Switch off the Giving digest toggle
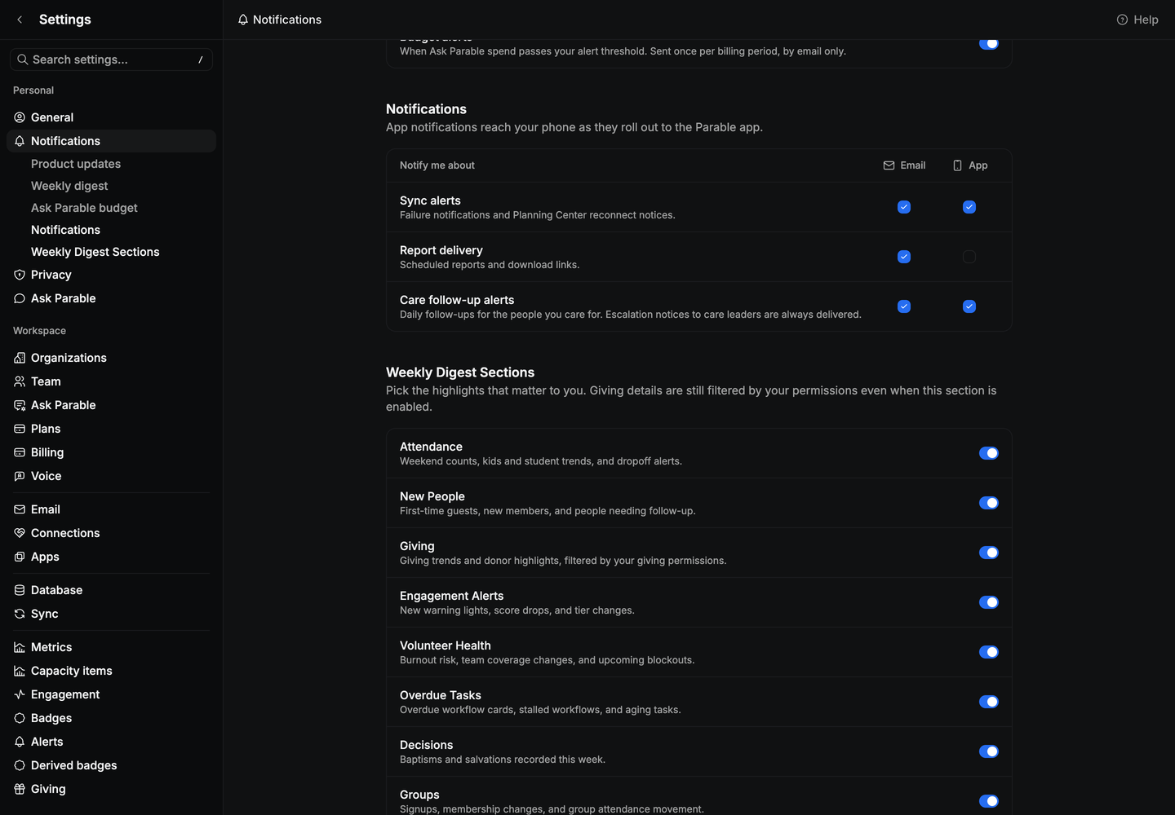This screenshot has height=815, width=1175. [x=989, y=553]
